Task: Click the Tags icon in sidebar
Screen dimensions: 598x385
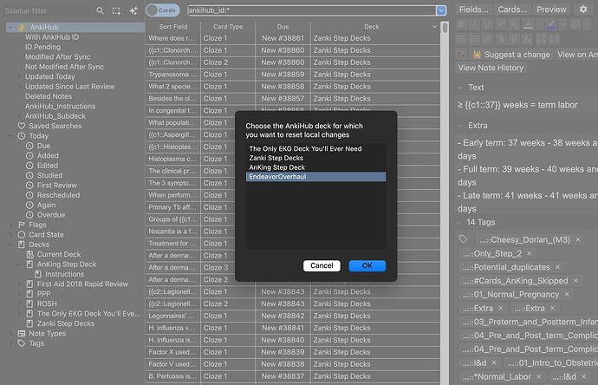Action: 22,343
